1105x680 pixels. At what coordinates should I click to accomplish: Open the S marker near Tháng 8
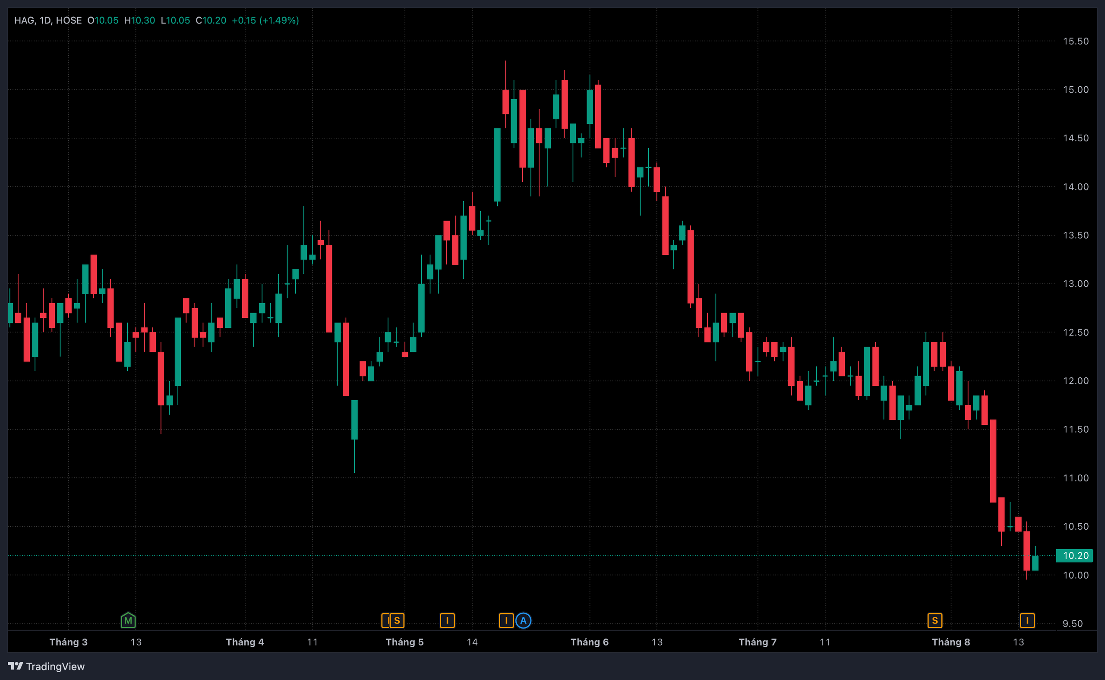[935, 621]
